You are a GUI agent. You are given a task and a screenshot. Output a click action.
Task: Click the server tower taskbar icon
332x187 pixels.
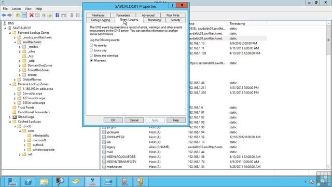pyautogui.click(x=125, y=182)
